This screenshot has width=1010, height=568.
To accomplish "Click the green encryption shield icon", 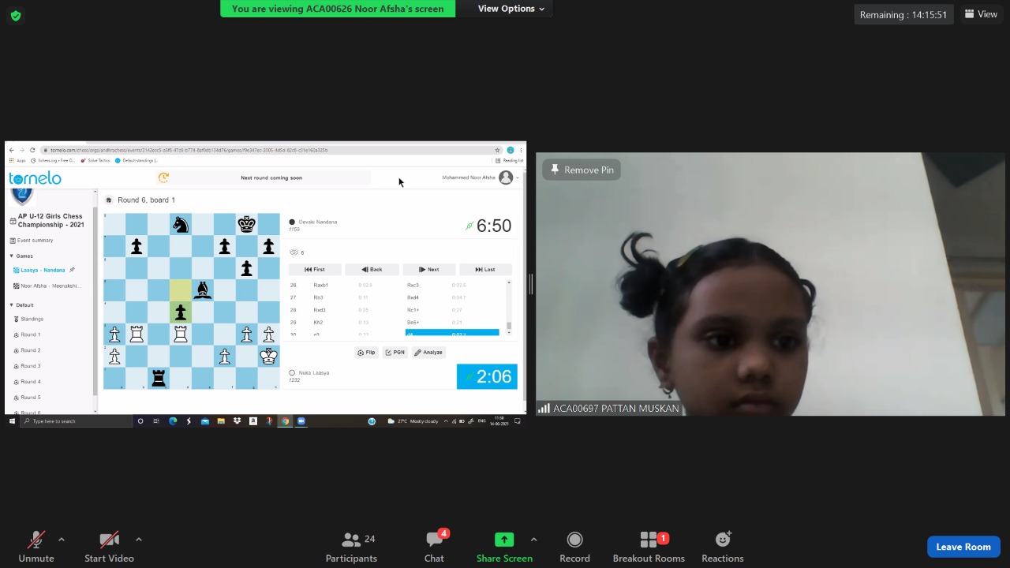I will click(15, 16).
